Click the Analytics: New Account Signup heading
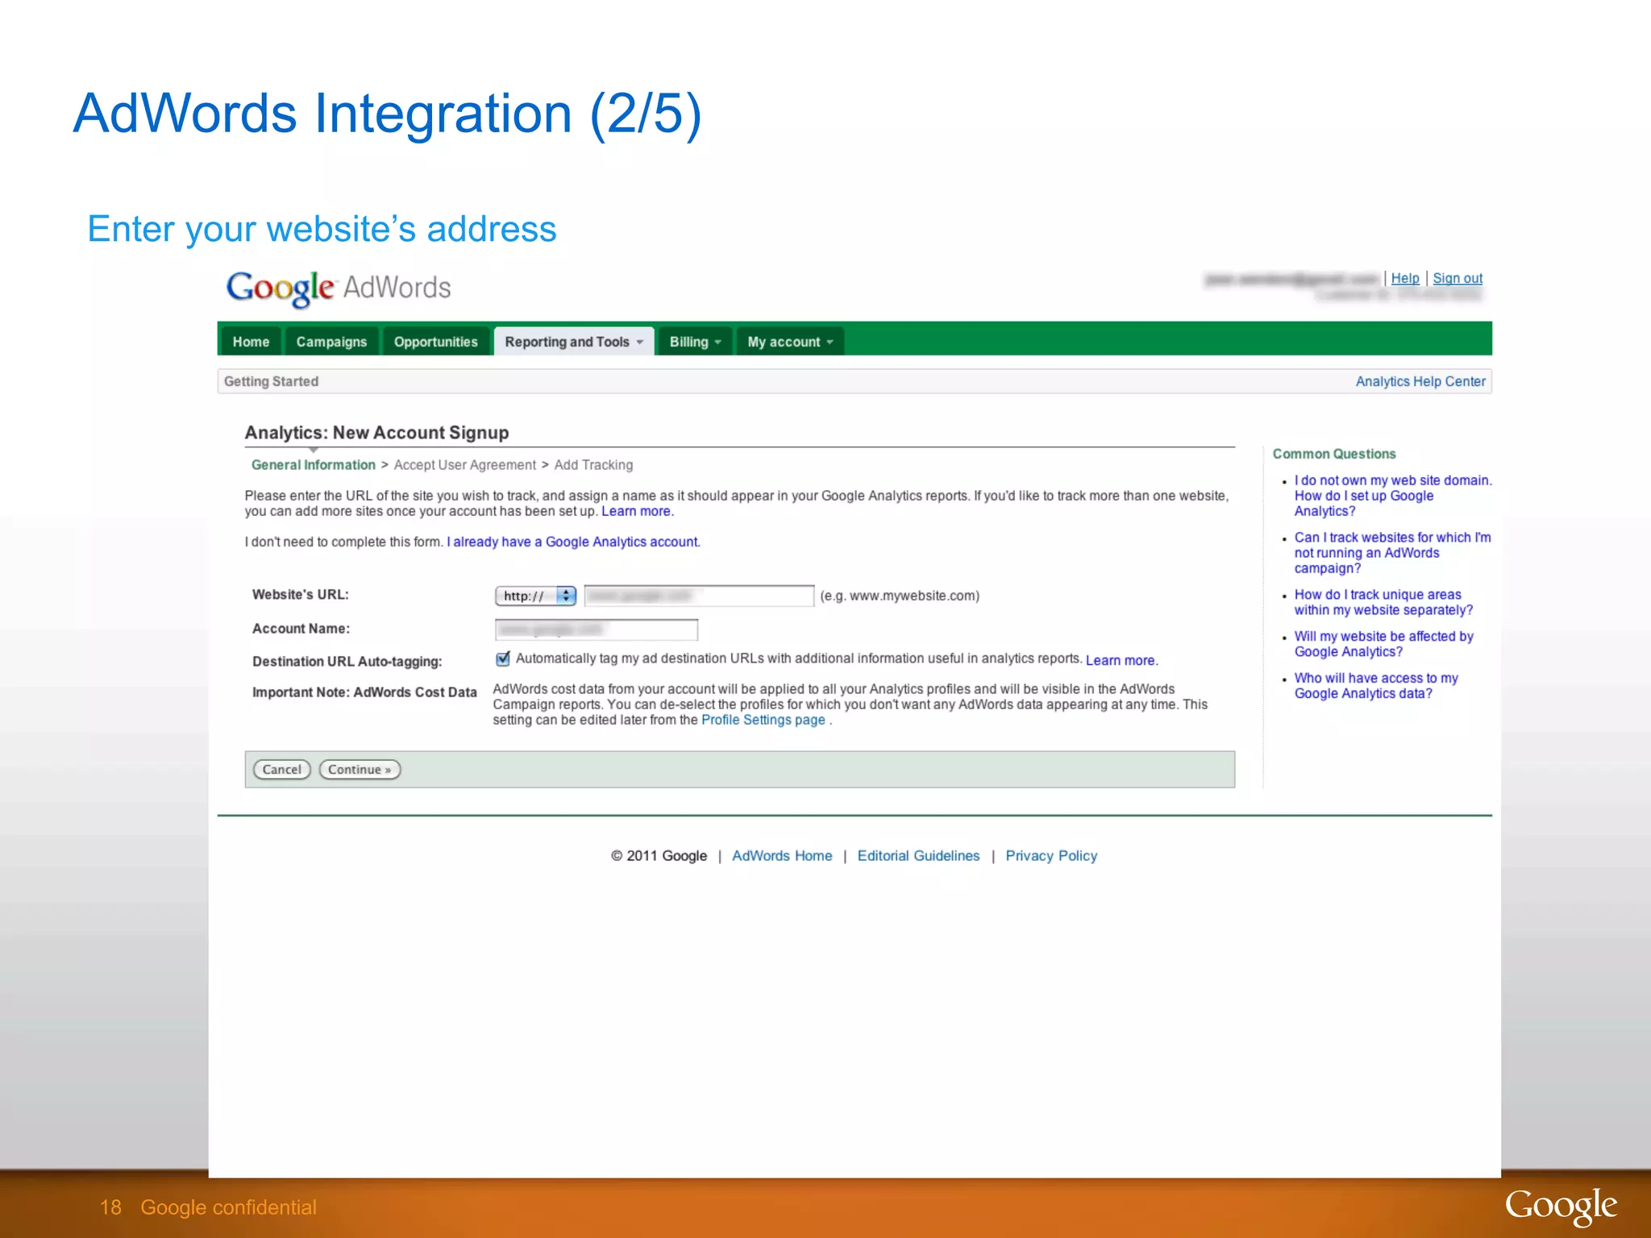This screenshot has height=1238, width=1651. tap(376, 433)
